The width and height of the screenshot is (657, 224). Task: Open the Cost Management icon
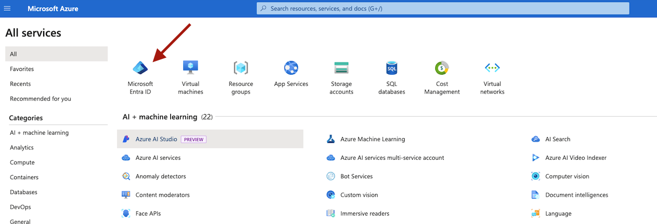442,68
